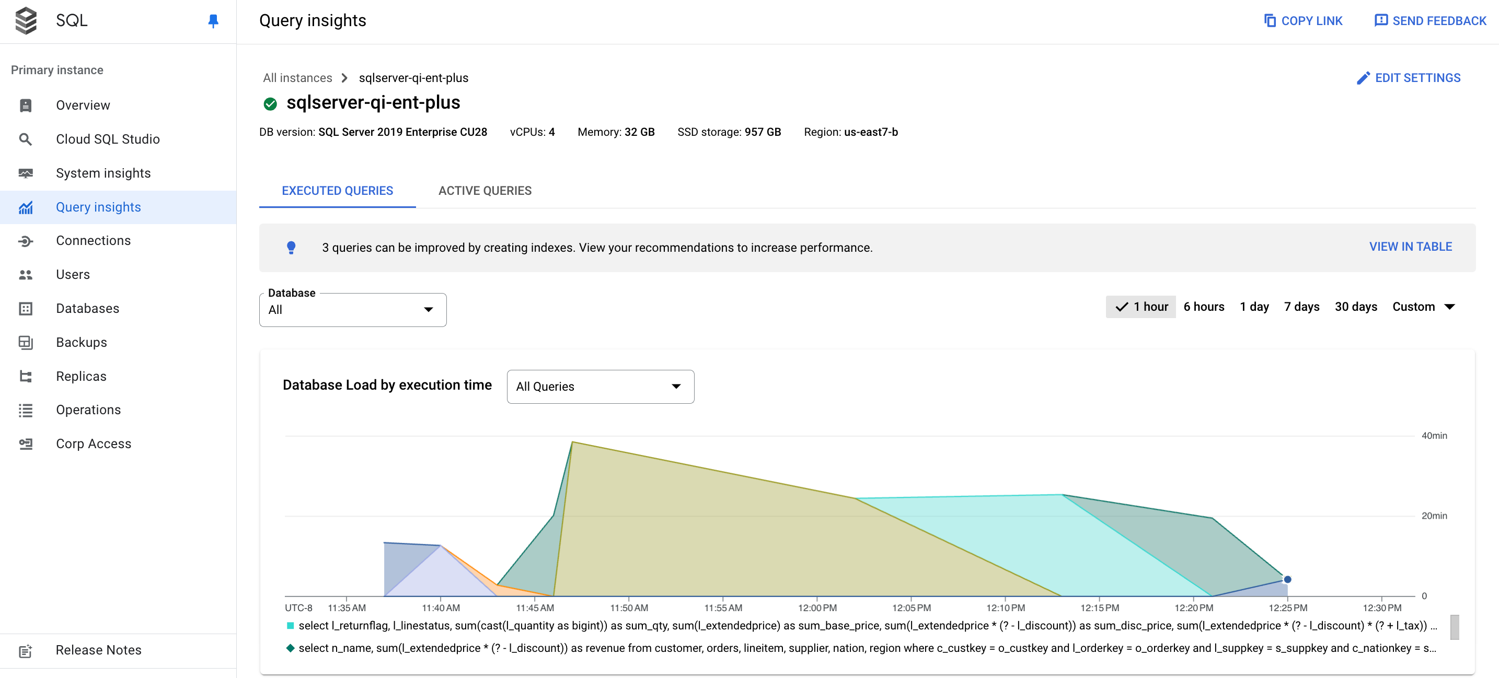Select the EXECUTED QUERIES tab
The height and width of the screenshot is (678, 1499).
[x=337, y=190]
